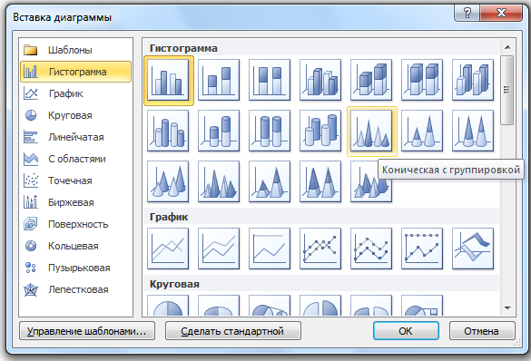Open the Шаблоны templates category
Screen dimensions: 531x361
click(x=76, y=50)
